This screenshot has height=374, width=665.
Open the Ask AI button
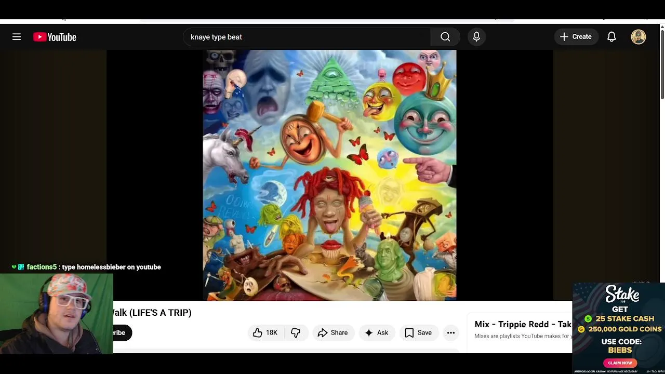point(377,332)
